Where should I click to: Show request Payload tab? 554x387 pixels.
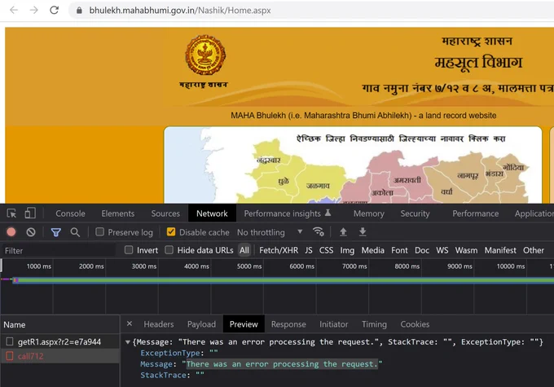201,324
